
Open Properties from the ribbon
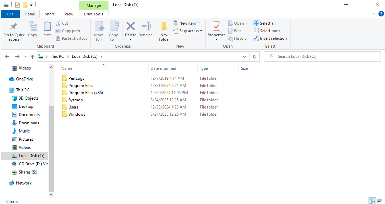(216, 27)
